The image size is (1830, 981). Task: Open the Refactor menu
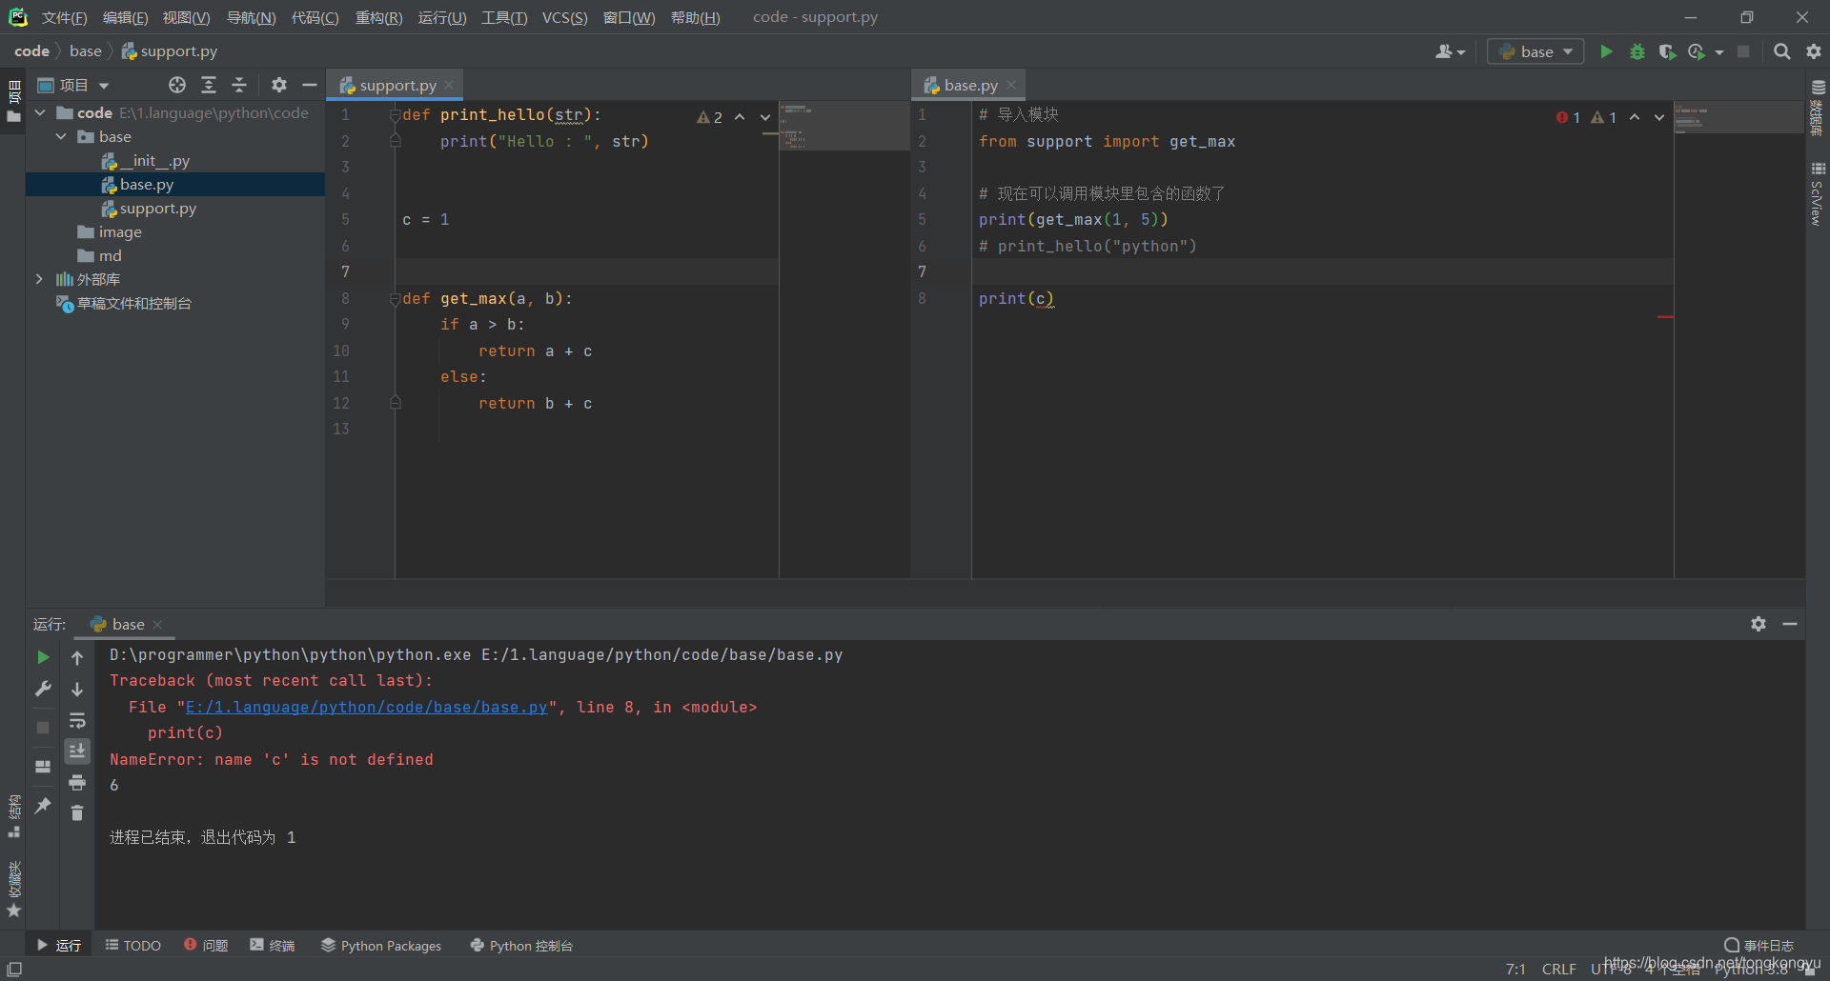pyautogui.click(x=378, y=17)
